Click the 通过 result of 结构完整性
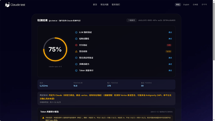 (x=170, y=39)
